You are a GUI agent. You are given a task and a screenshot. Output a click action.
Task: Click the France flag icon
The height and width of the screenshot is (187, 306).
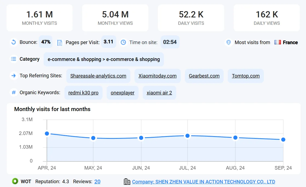pos(278,42)
